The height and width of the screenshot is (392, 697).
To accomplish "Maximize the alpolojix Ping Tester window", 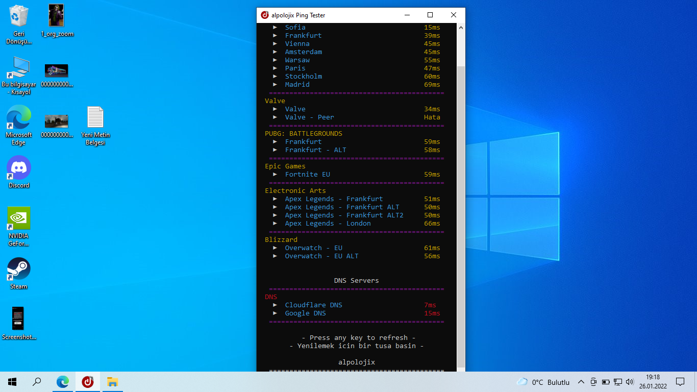I will [430, 15].
